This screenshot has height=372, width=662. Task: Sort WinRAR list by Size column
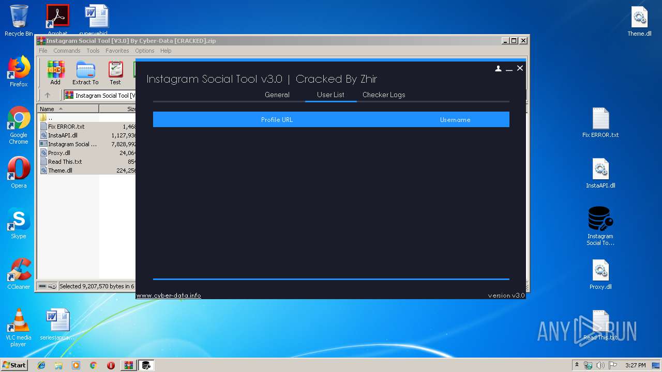coord(118,109)
